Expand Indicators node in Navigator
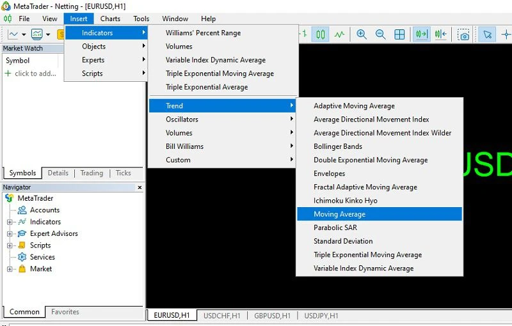 click(x=10, y=222)
